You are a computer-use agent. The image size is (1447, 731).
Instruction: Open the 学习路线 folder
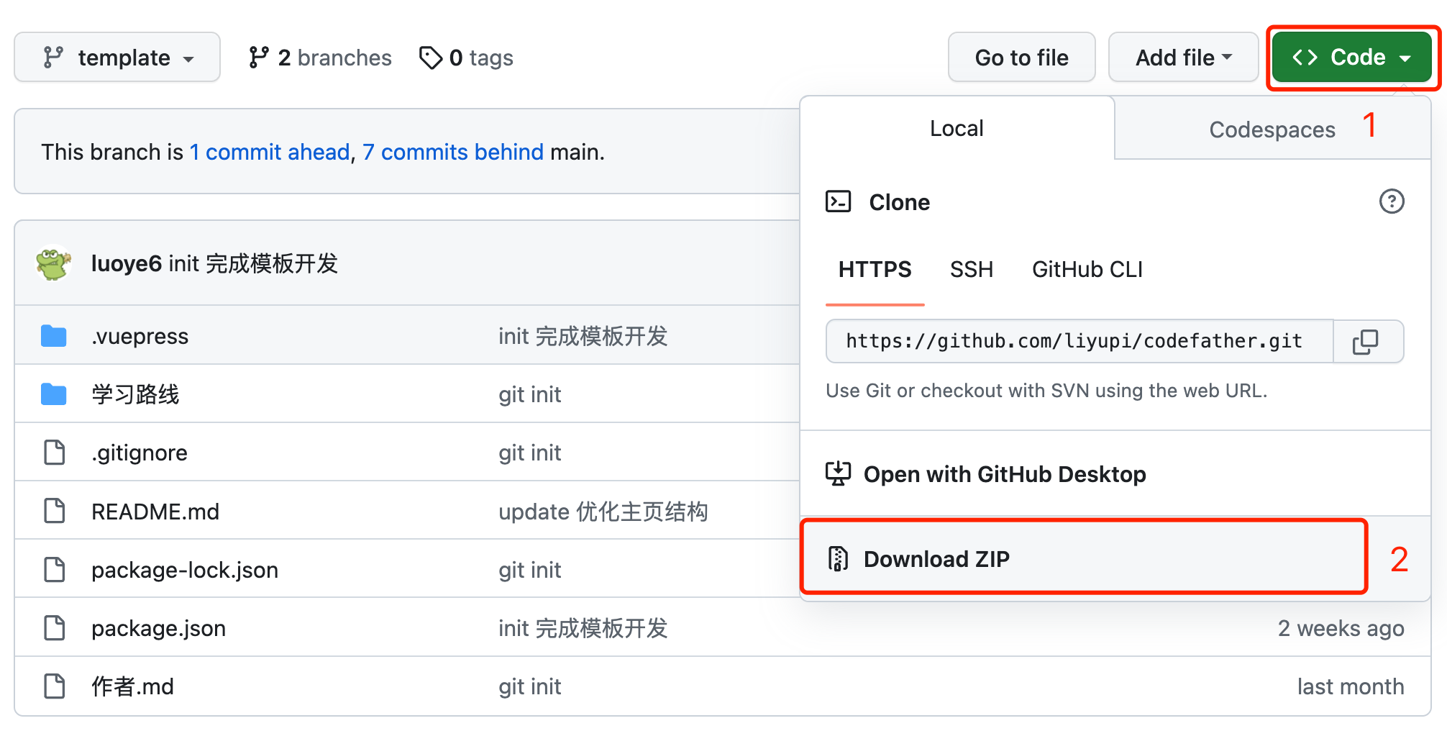tap(135, 394)
